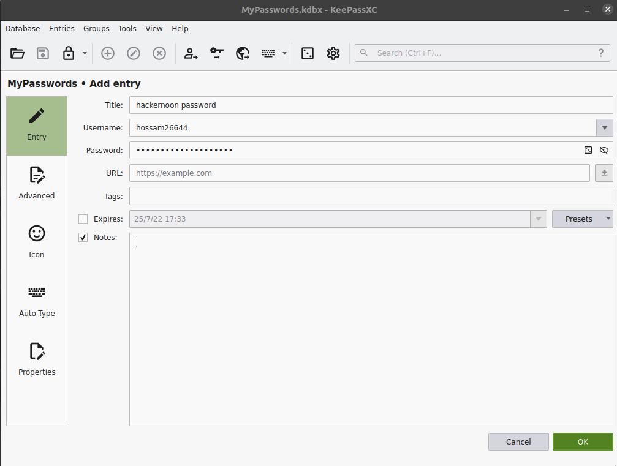Open the password generator dice toolbar icon
617x466 pixels.
[308, 53]
